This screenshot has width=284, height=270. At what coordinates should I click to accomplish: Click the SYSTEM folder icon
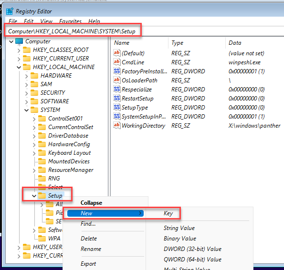(34, 110)
